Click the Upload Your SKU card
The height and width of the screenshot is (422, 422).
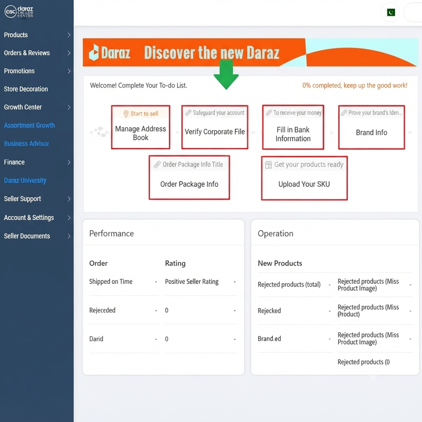304,178
